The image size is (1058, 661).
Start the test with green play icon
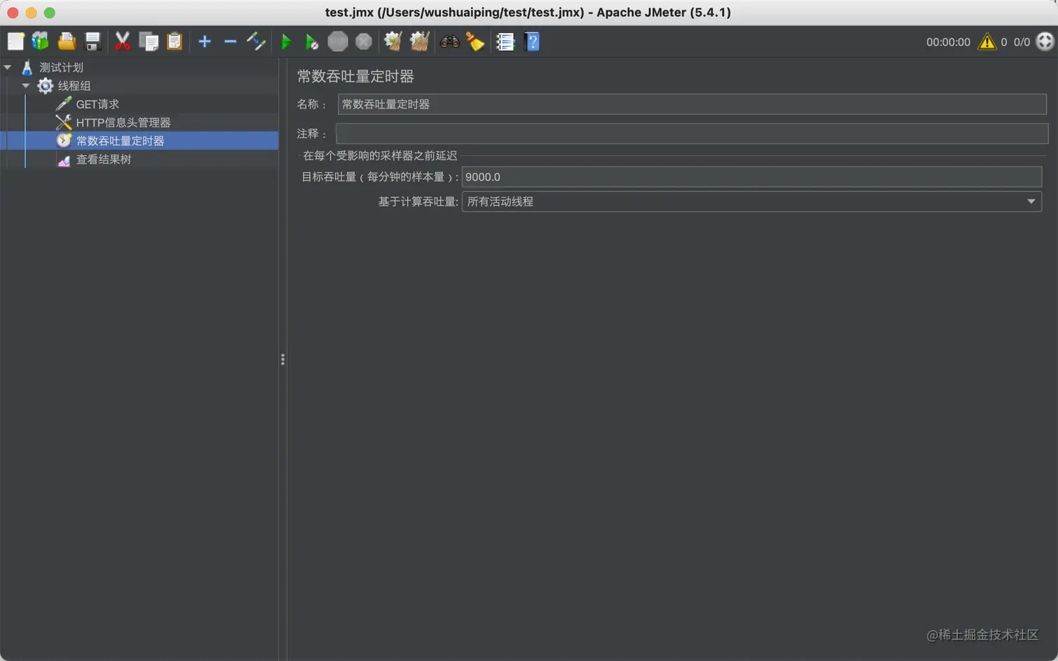[286, 42]
